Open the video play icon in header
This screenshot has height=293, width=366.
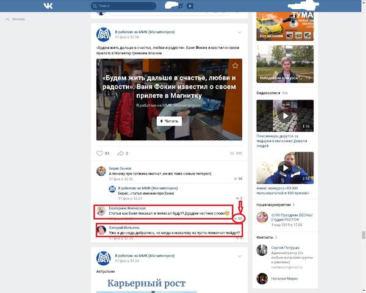pos(190,6)
